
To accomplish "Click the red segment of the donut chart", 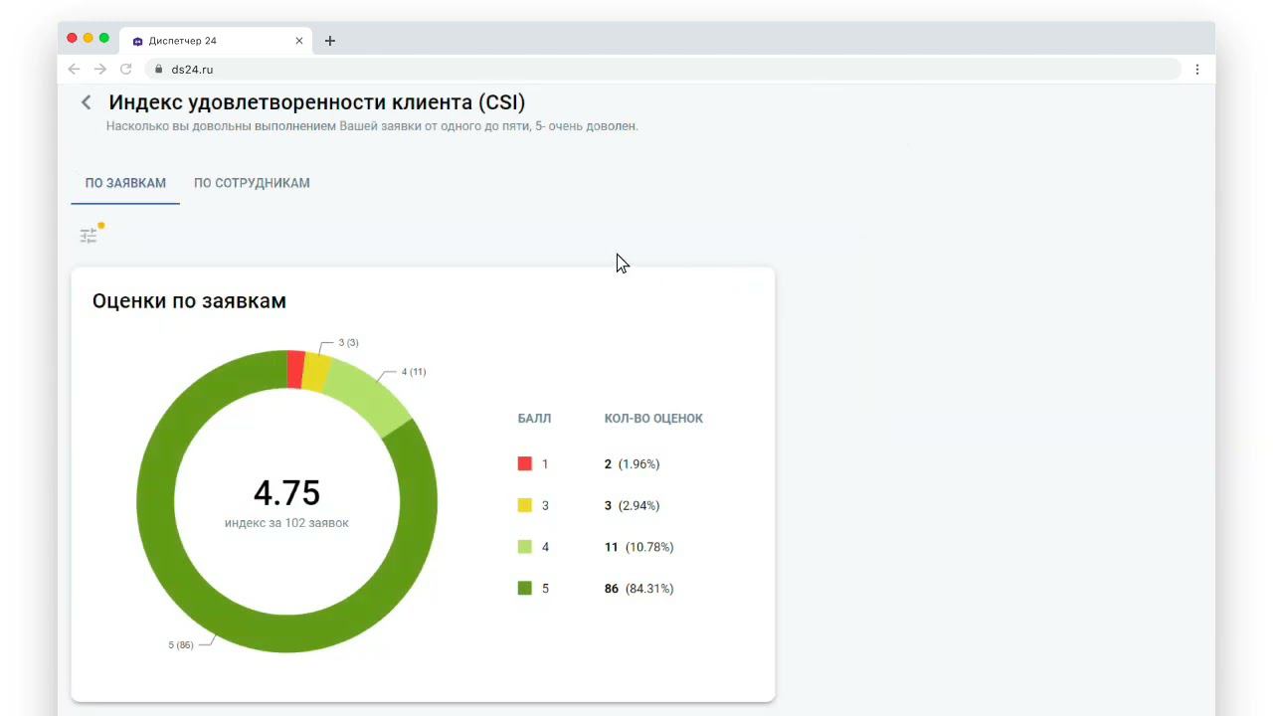I will point(295,369).
